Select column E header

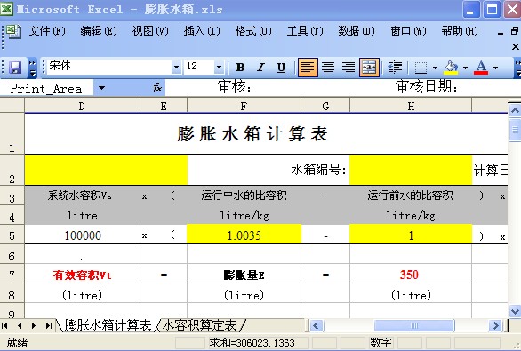[x=164, y=107]
